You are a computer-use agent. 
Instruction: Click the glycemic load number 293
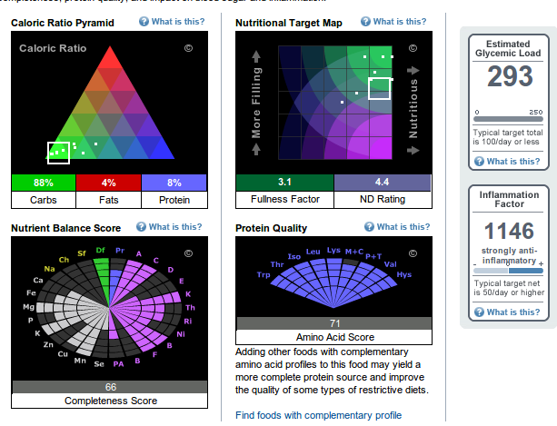click(510, 76)
